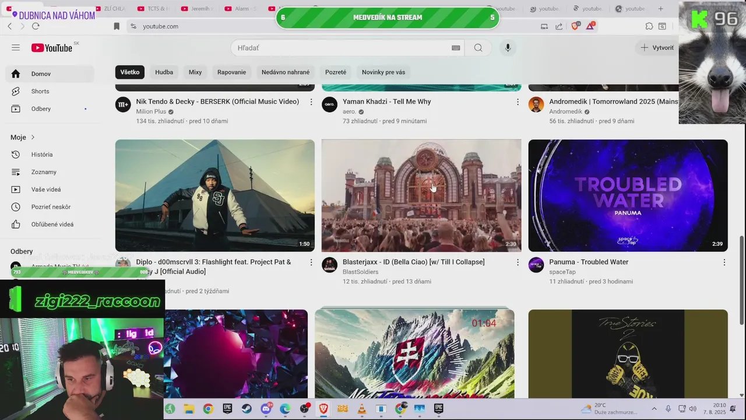Open the Troubled Water video thumbnail
The height and width of the screenshot is (420, 746).
pos(628,195)
